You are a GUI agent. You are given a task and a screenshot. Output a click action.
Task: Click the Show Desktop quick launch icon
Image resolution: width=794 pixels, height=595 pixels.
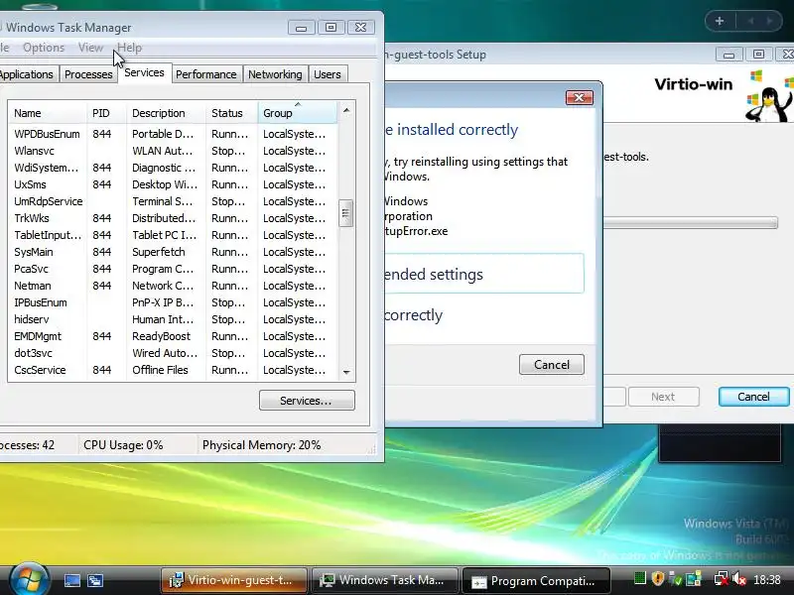[x=71, y=580]
